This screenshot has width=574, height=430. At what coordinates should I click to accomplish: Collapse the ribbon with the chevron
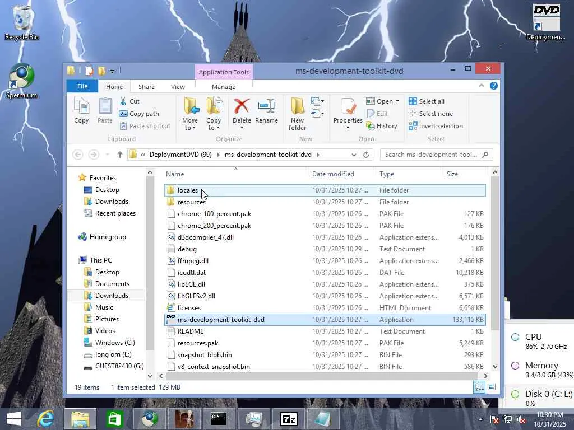coord(482,86)
